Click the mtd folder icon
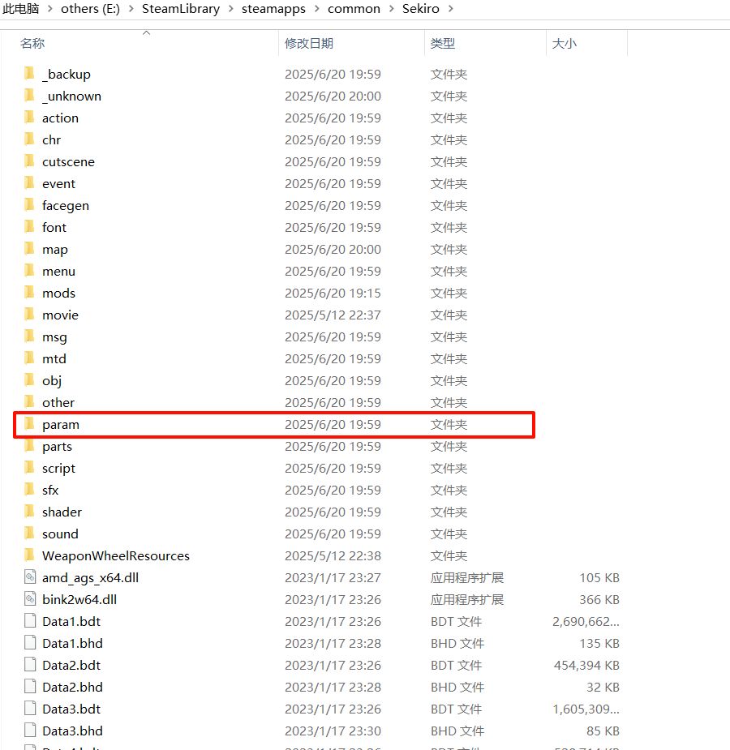730x750 pixels. click(30, 358)
